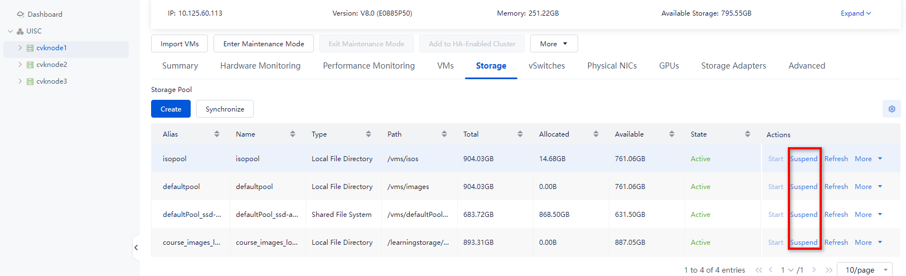Image resolution: width=906 pixels, height=276 pixels.
Task: Click the UISC cluster icon
Action: [x=20, y=31]
